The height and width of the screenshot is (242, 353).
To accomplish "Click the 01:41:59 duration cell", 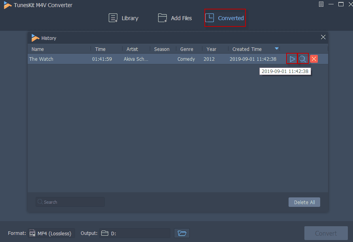I will click(x=102, y=59).
